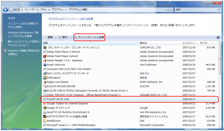Open the address bar history dropdown

[x=166, y=10]
